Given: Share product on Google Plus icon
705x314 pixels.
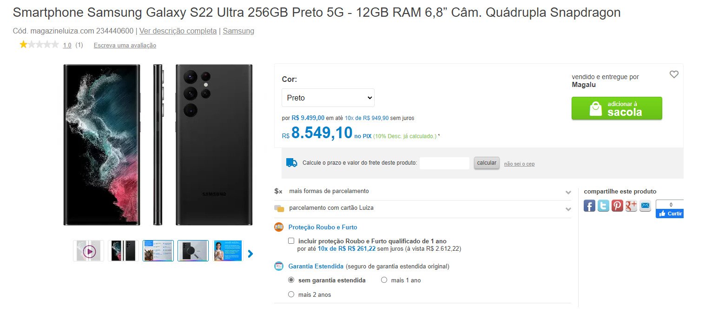Looking at the screenshot, I should (x=631, y=206).
